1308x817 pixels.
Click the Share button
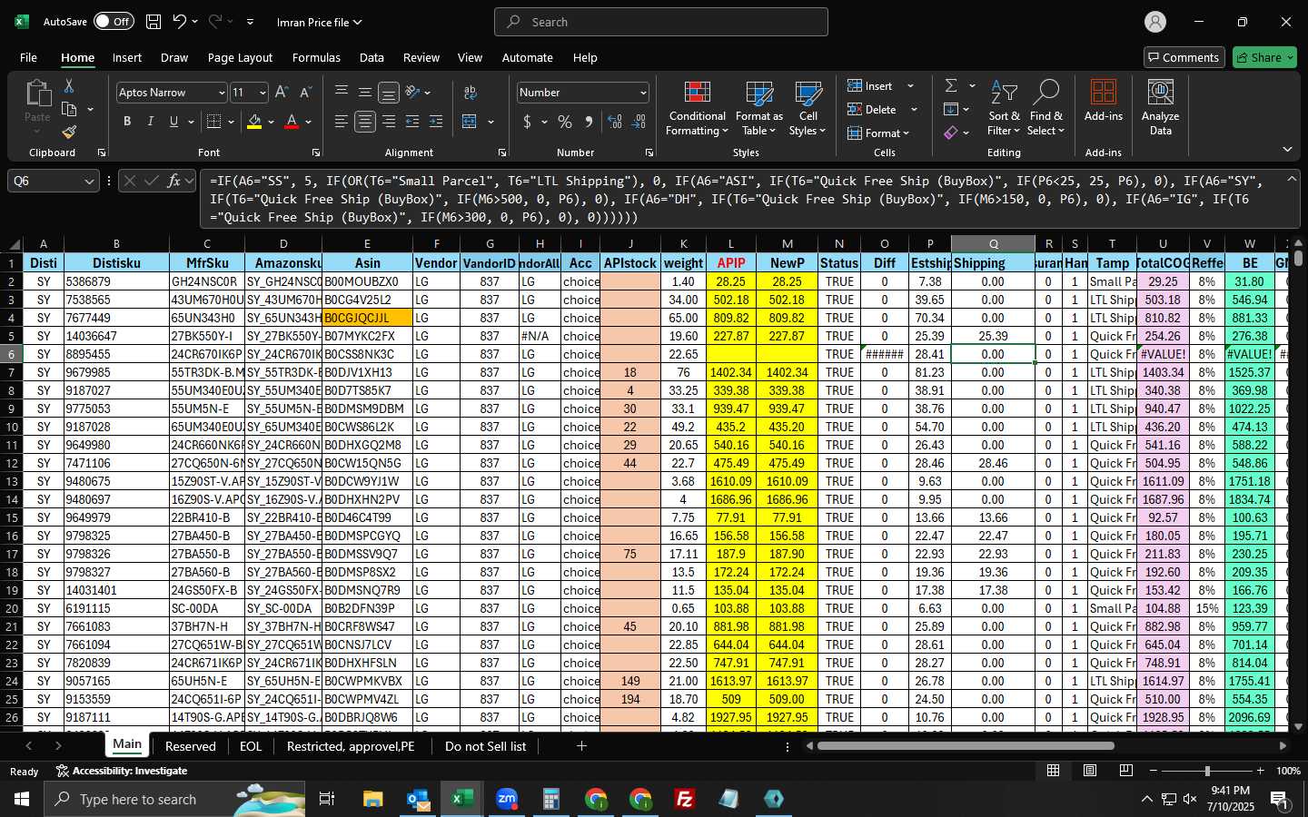click(x=1264, y=57)
